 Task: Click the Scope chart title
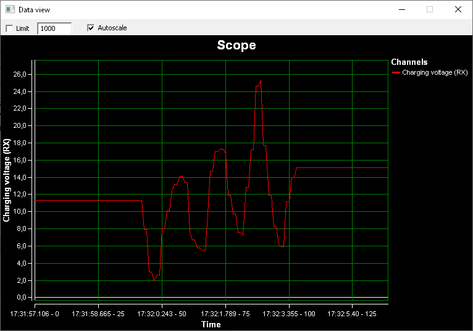[236, 45]
